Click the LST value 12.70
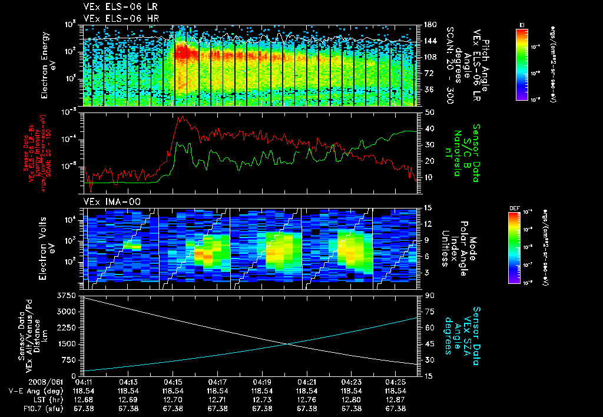 [x=173, y=400]
